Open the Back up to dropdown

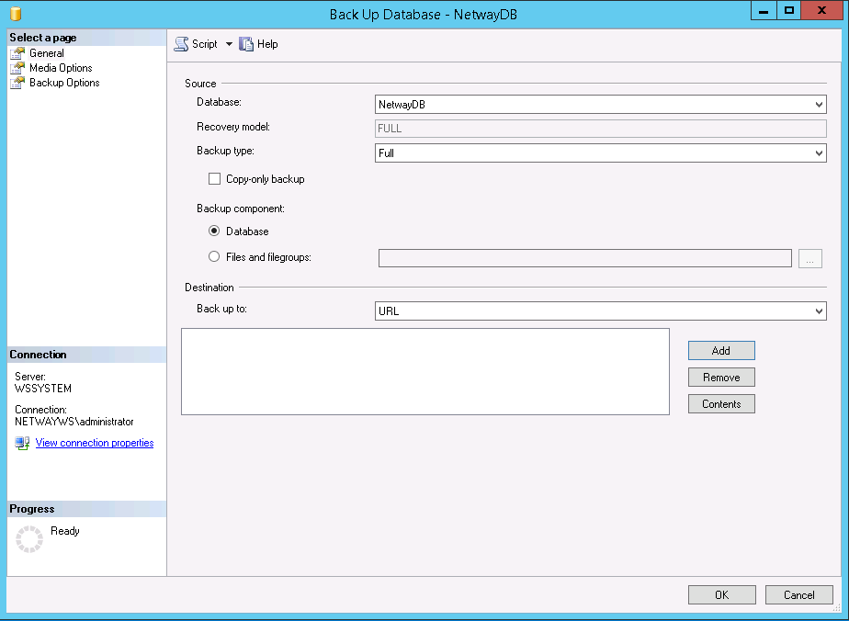click(x=820, y=311)
